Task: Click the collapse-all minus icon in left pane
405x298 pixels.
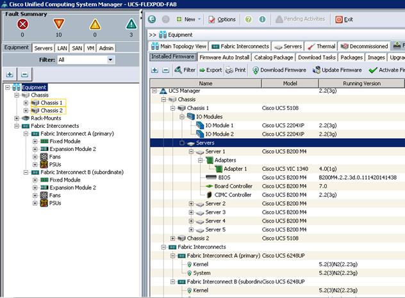Action: point(24,74)
